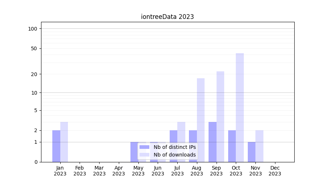Select the 'Nb of distinct IPs' legend label

(174, 147)
